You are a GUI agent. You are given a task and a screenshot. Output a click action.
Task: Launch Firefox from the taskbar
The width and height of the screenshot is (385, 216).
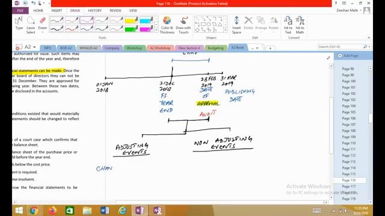coord(52,211)
